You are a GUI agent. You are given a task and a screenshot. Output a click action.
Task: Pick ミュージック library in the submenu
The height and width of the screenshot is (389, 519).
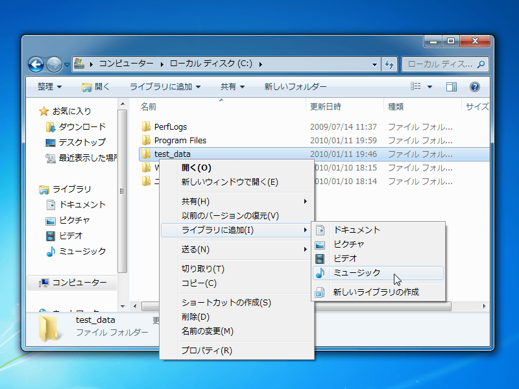378,273
